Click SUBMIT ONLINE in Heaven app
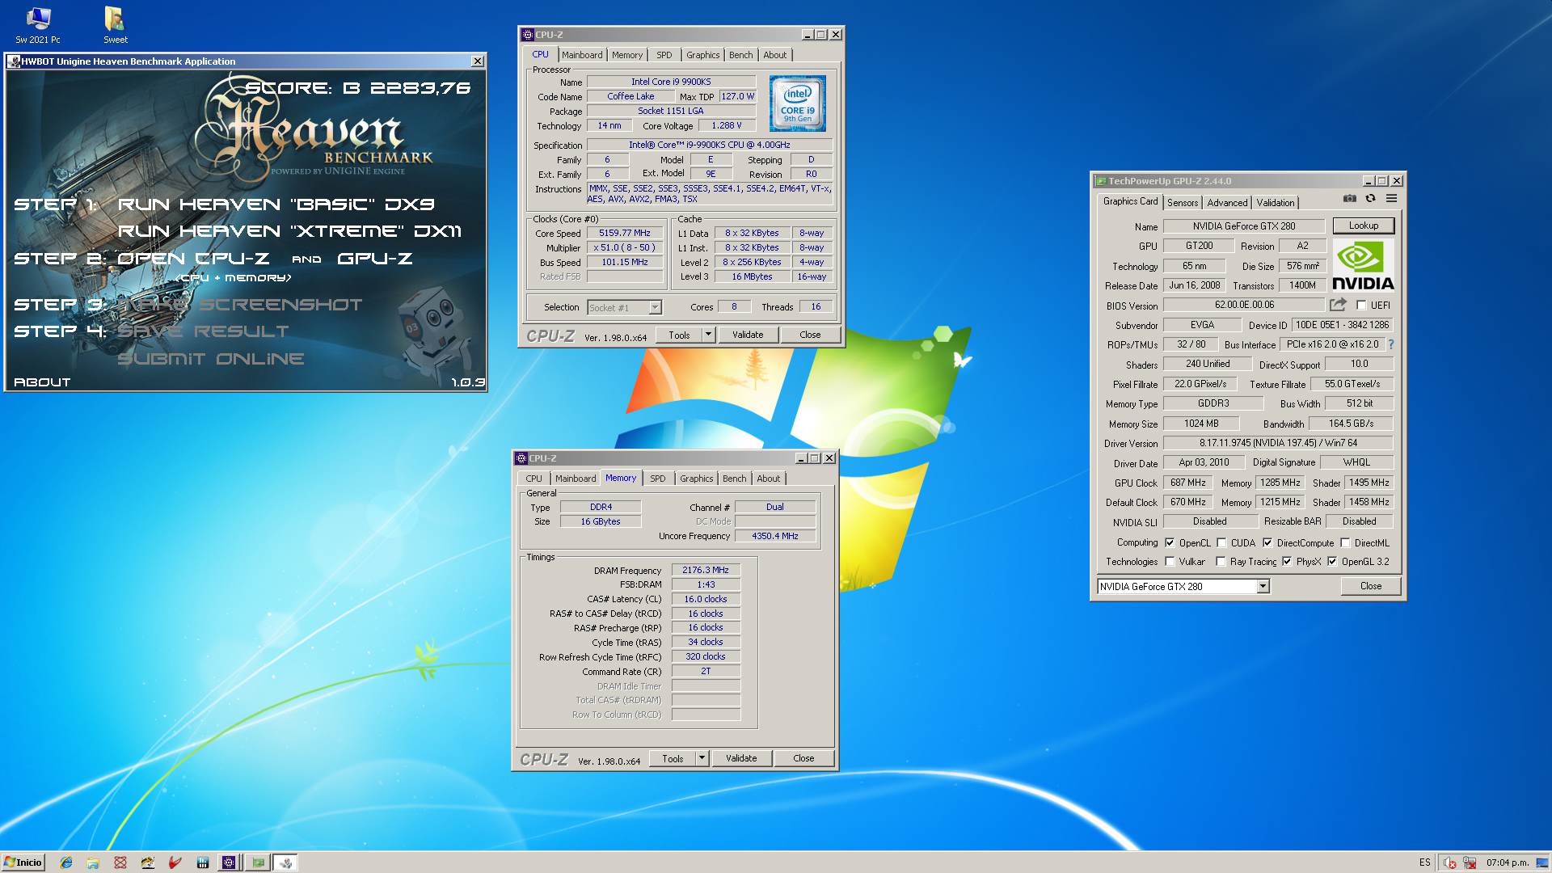This screenshot has width=1552, height=873. coord(211,359)
